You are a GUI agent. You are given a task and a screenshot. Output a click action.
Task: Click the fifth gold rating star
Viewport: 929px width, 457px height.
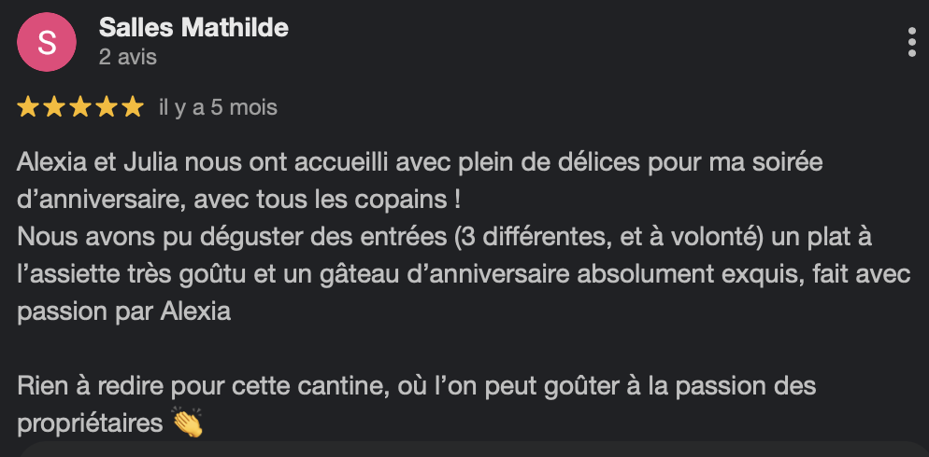pyautogui.click(x=133, y=108)
